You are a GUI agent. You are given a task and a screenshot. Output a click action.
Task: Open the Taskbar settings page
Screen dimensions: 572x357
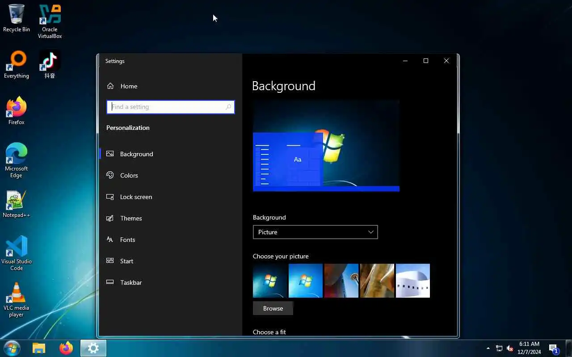(171, 282)
